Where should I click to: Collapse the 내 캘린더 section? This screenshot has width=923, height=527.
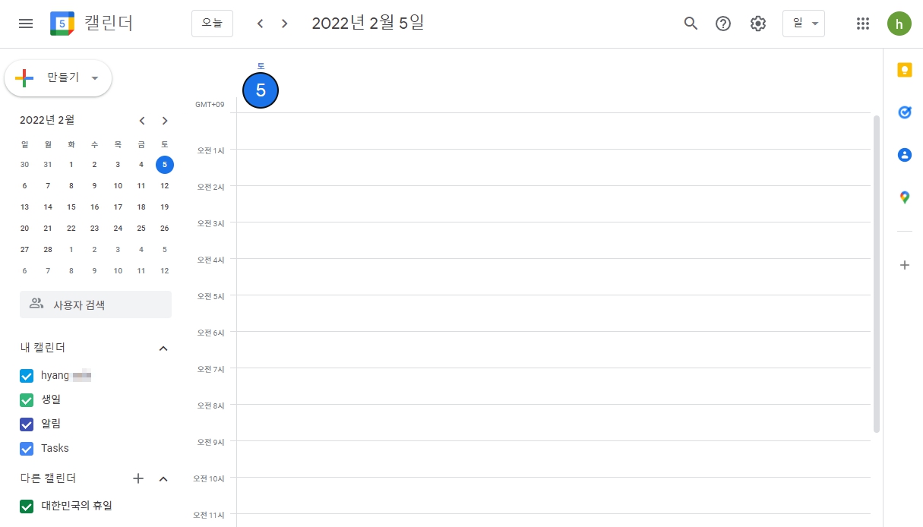pos(163,348)
